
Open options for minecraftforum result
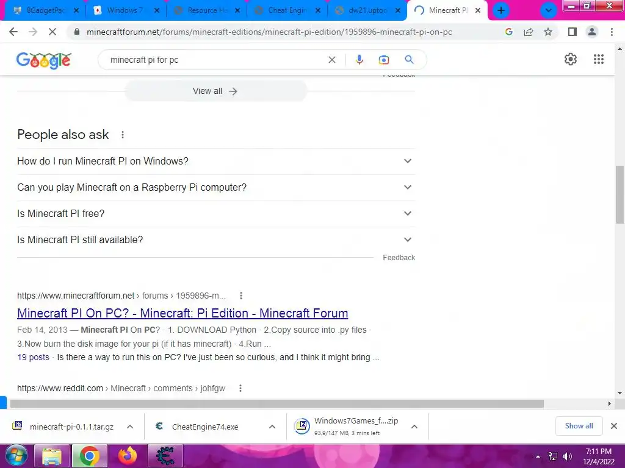click(240, 296)
